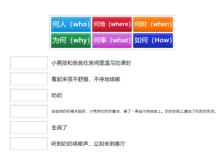The height and width of the screenshot is (168, 224).
Task: Select the green 为何 (why) tile
Action: [x=71, y=40]
